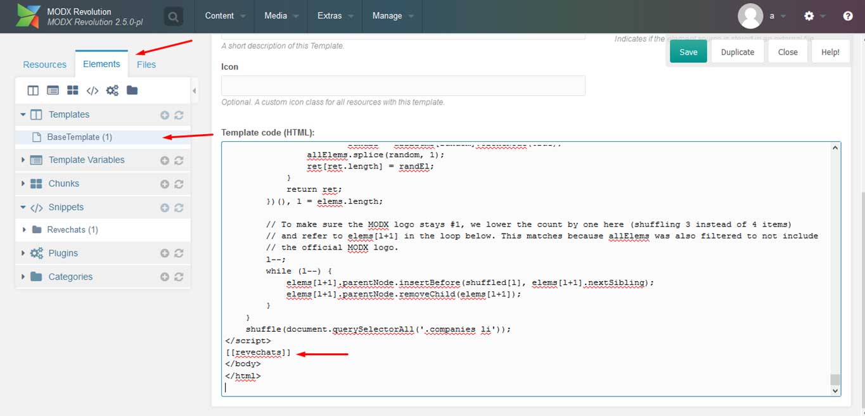Open the Extras dropdown menu

click(335, 16)
